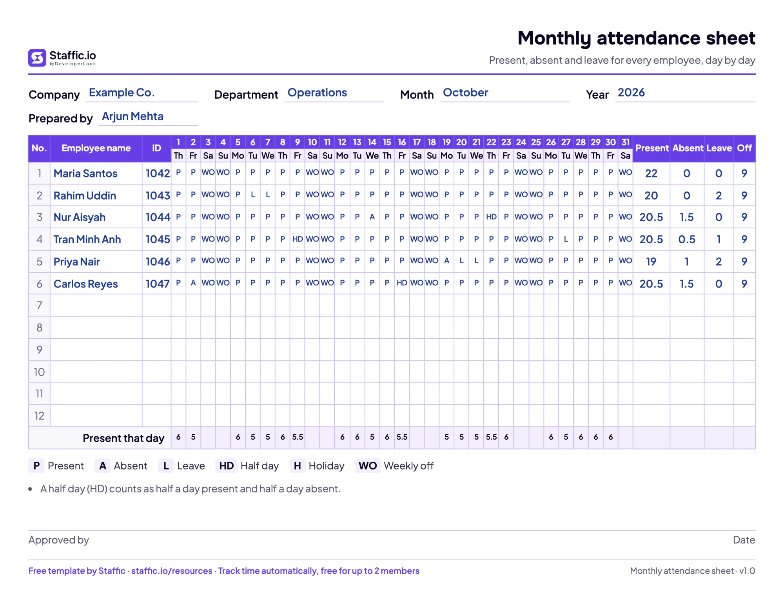This screenshot has width=784, height=605.
Task: Click employee ID '1042'
Action: tap(158, 173)
